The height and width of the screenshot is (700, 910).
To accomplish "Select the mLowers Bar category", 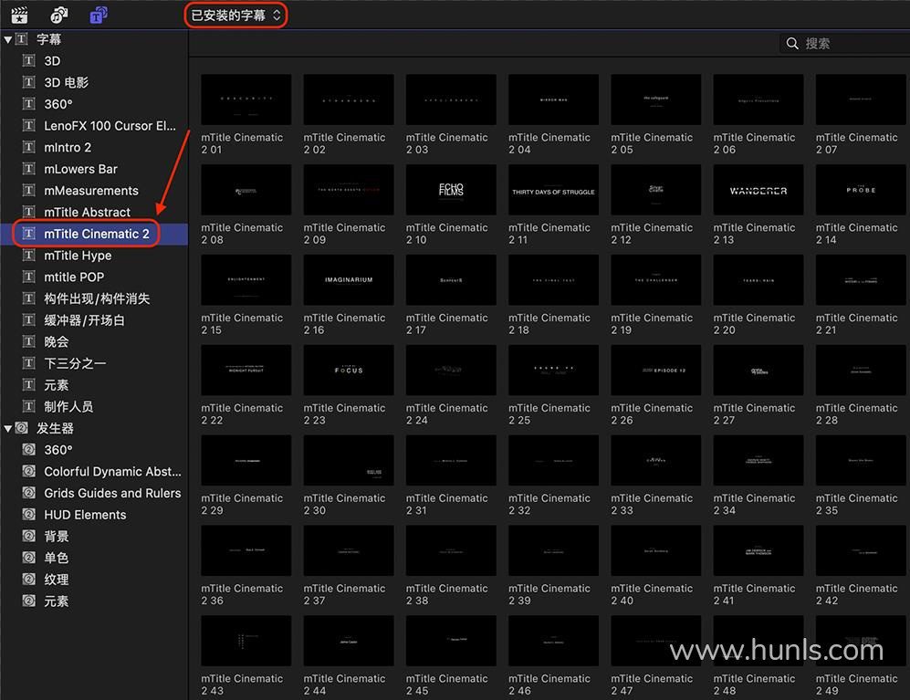I will [80, 170].
